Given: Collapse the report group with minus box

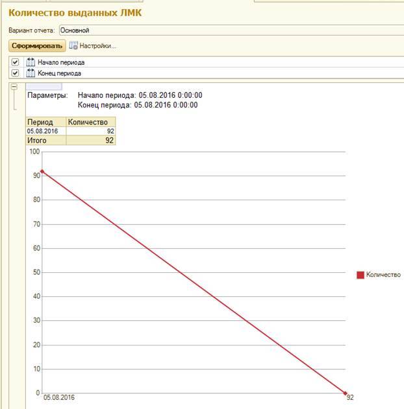Looking at the screenshot, I should coord(14,86).
